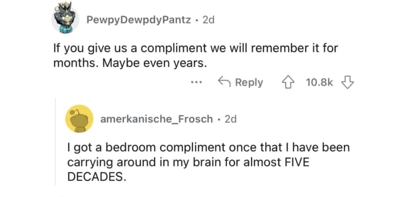The width and height of the screenshot is (414, 197).
Task: Open PewpyDewpdyPantz's avatar image
Action: pos(65,20)
